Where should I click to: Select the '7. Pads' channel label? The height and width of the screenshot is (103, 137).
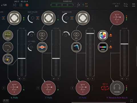tap(49, 98)
